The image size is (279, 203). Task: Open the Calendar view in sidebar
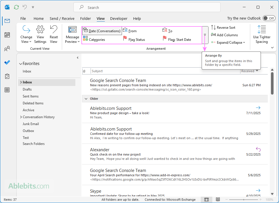coord(7,35)
